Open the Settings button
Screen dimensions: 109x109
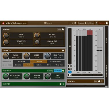[x=90, y=23]
